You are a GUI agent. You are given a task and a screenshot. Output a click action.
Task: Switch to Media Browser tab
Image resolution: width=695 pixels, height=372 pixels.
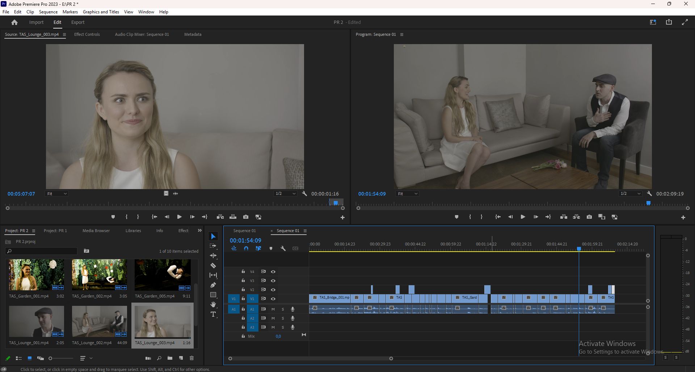point(96,231)
